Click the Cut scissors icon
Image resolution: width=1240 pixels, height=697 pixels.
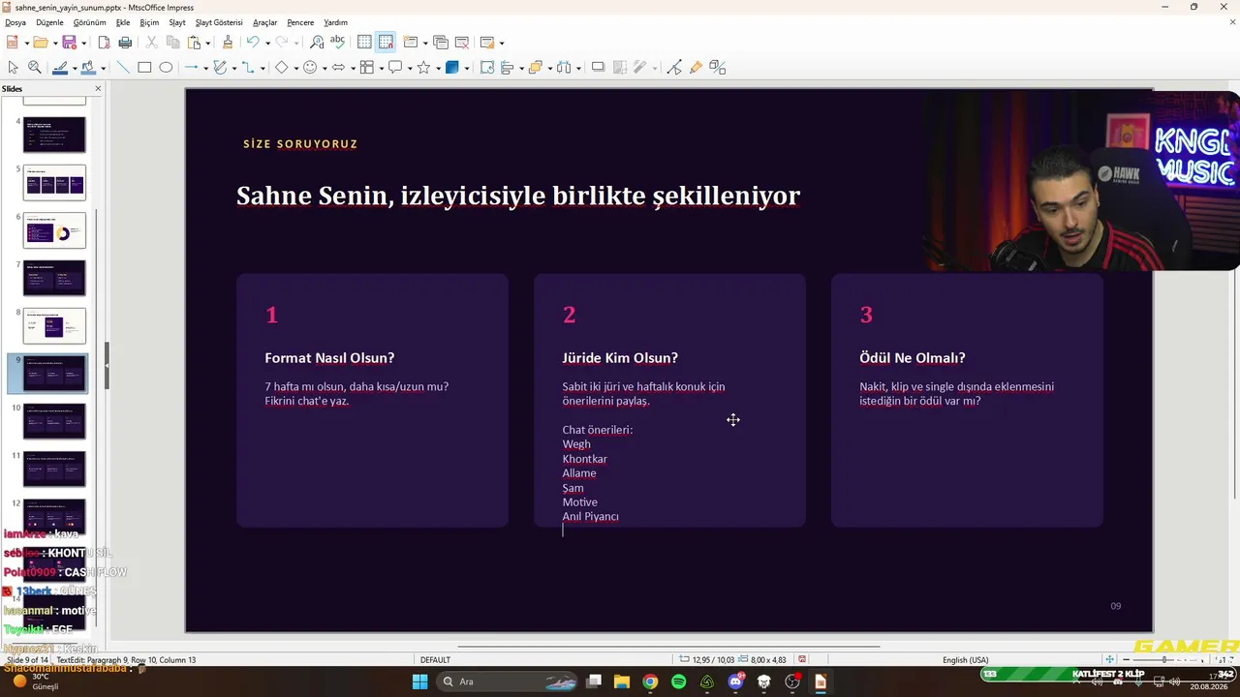pyautogui.click(x=151, y=43)
